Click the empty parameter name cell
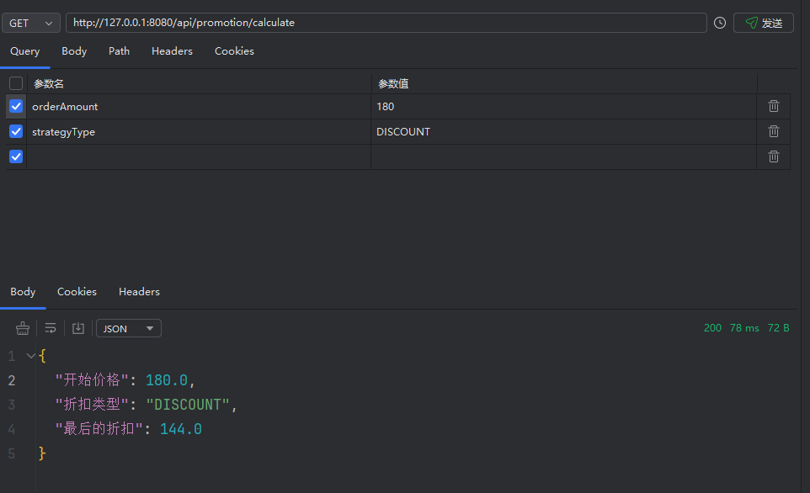Image resolution: width=810 pixels, height=493 pixels. click(x=199, y=157)
